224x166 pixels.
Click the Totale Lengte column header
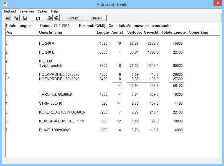point(174,32)
